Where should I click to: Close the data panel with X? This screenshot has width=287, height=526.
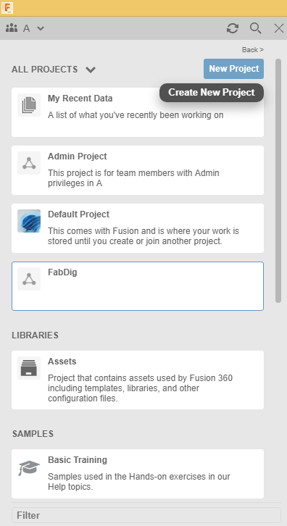click(x=279, y=28)
